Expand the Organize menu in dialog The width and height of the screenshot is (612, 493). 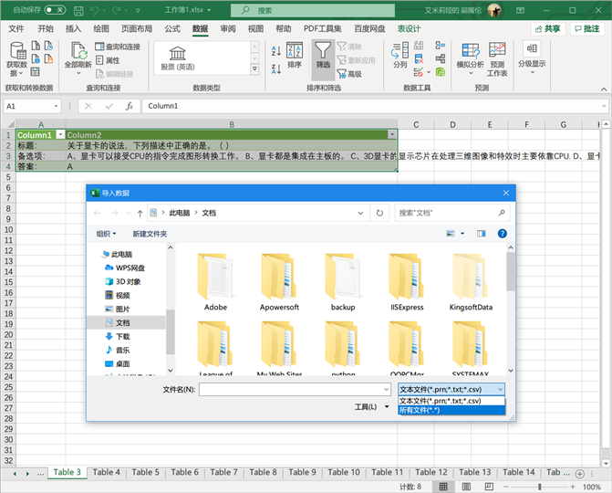coord(106,234)
